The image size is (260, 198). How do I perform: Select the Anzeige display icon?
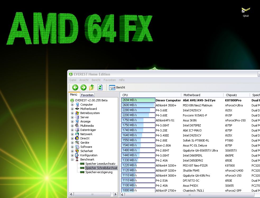pyautogui.click(x=77, y=121)
